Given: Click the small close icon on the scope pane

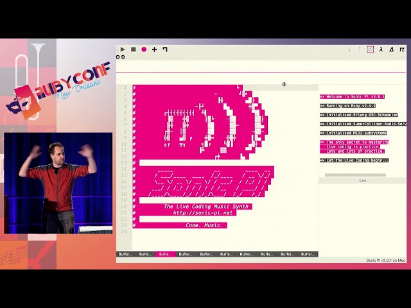Looking at the screenshot, I should tap(118, 57).
